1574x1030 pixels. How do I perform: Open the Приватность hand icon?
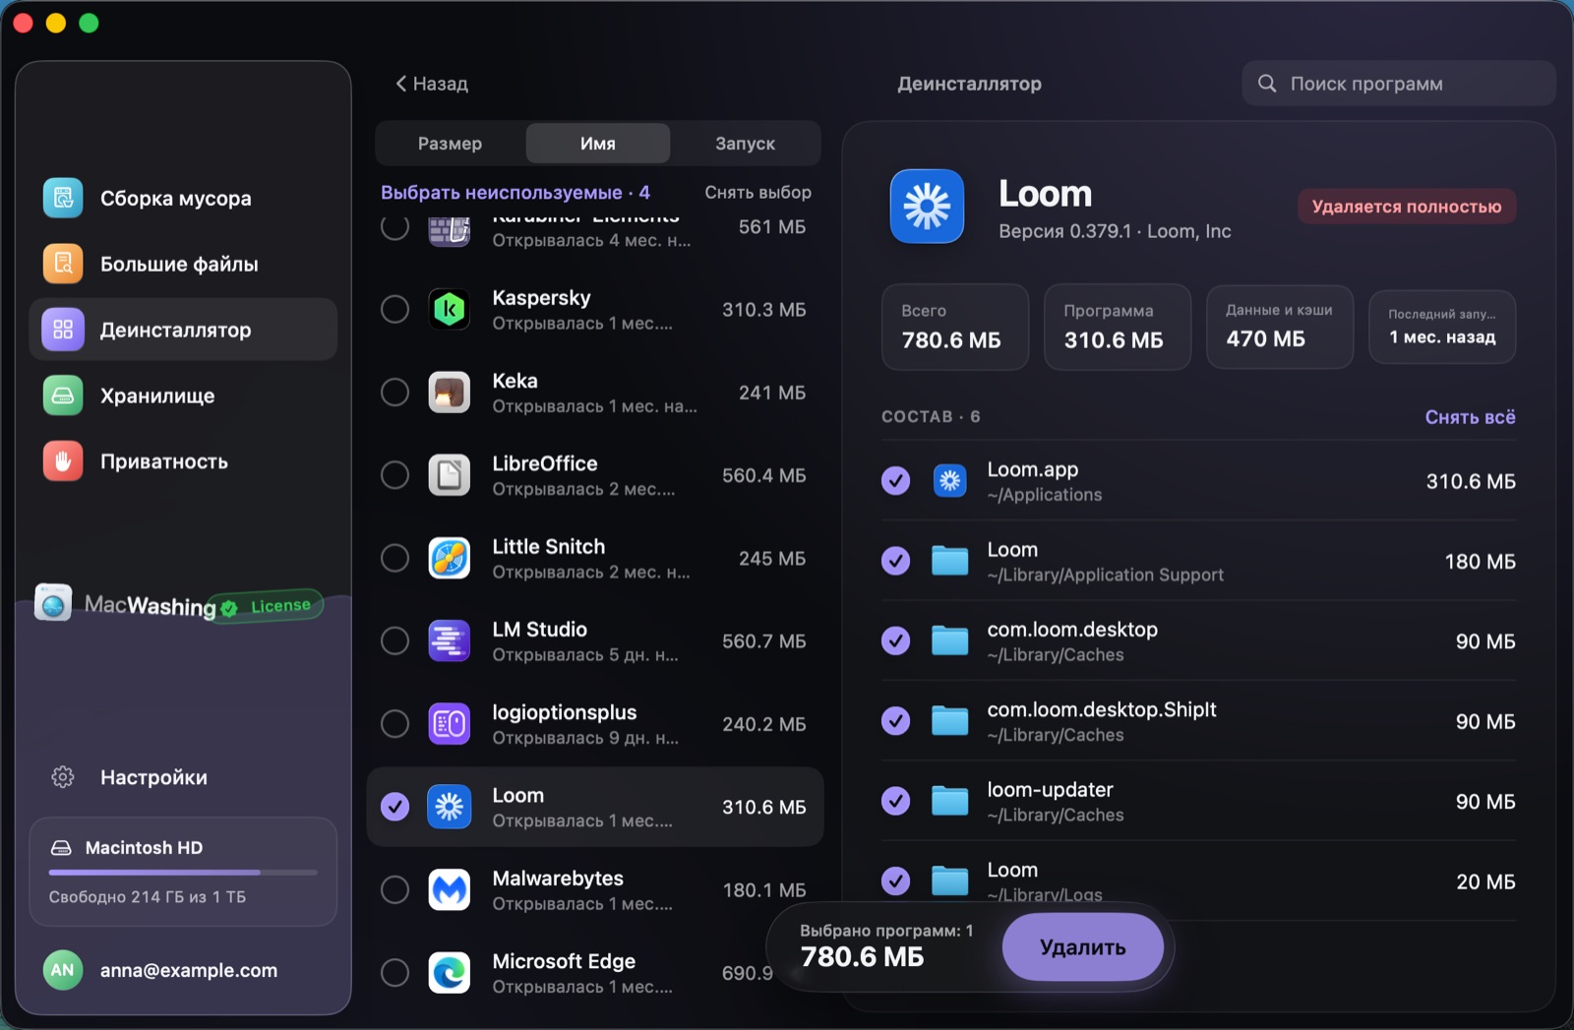63,461
